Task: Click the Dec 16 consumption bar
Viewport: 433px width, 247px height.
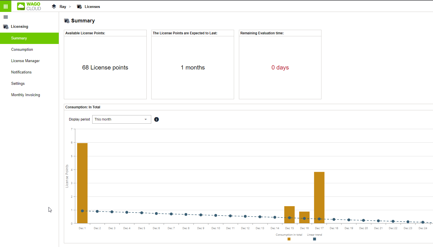Action: click(304, 218)
